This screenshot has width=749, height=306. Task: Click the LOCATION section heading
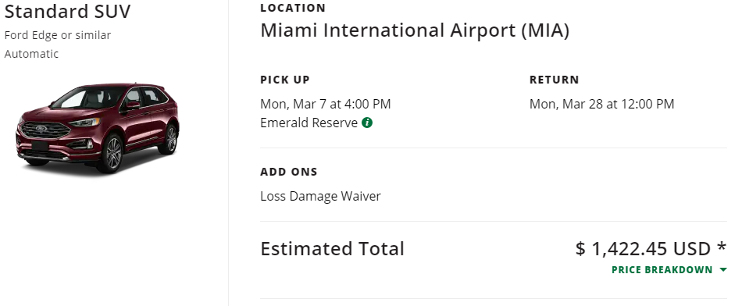293,8
